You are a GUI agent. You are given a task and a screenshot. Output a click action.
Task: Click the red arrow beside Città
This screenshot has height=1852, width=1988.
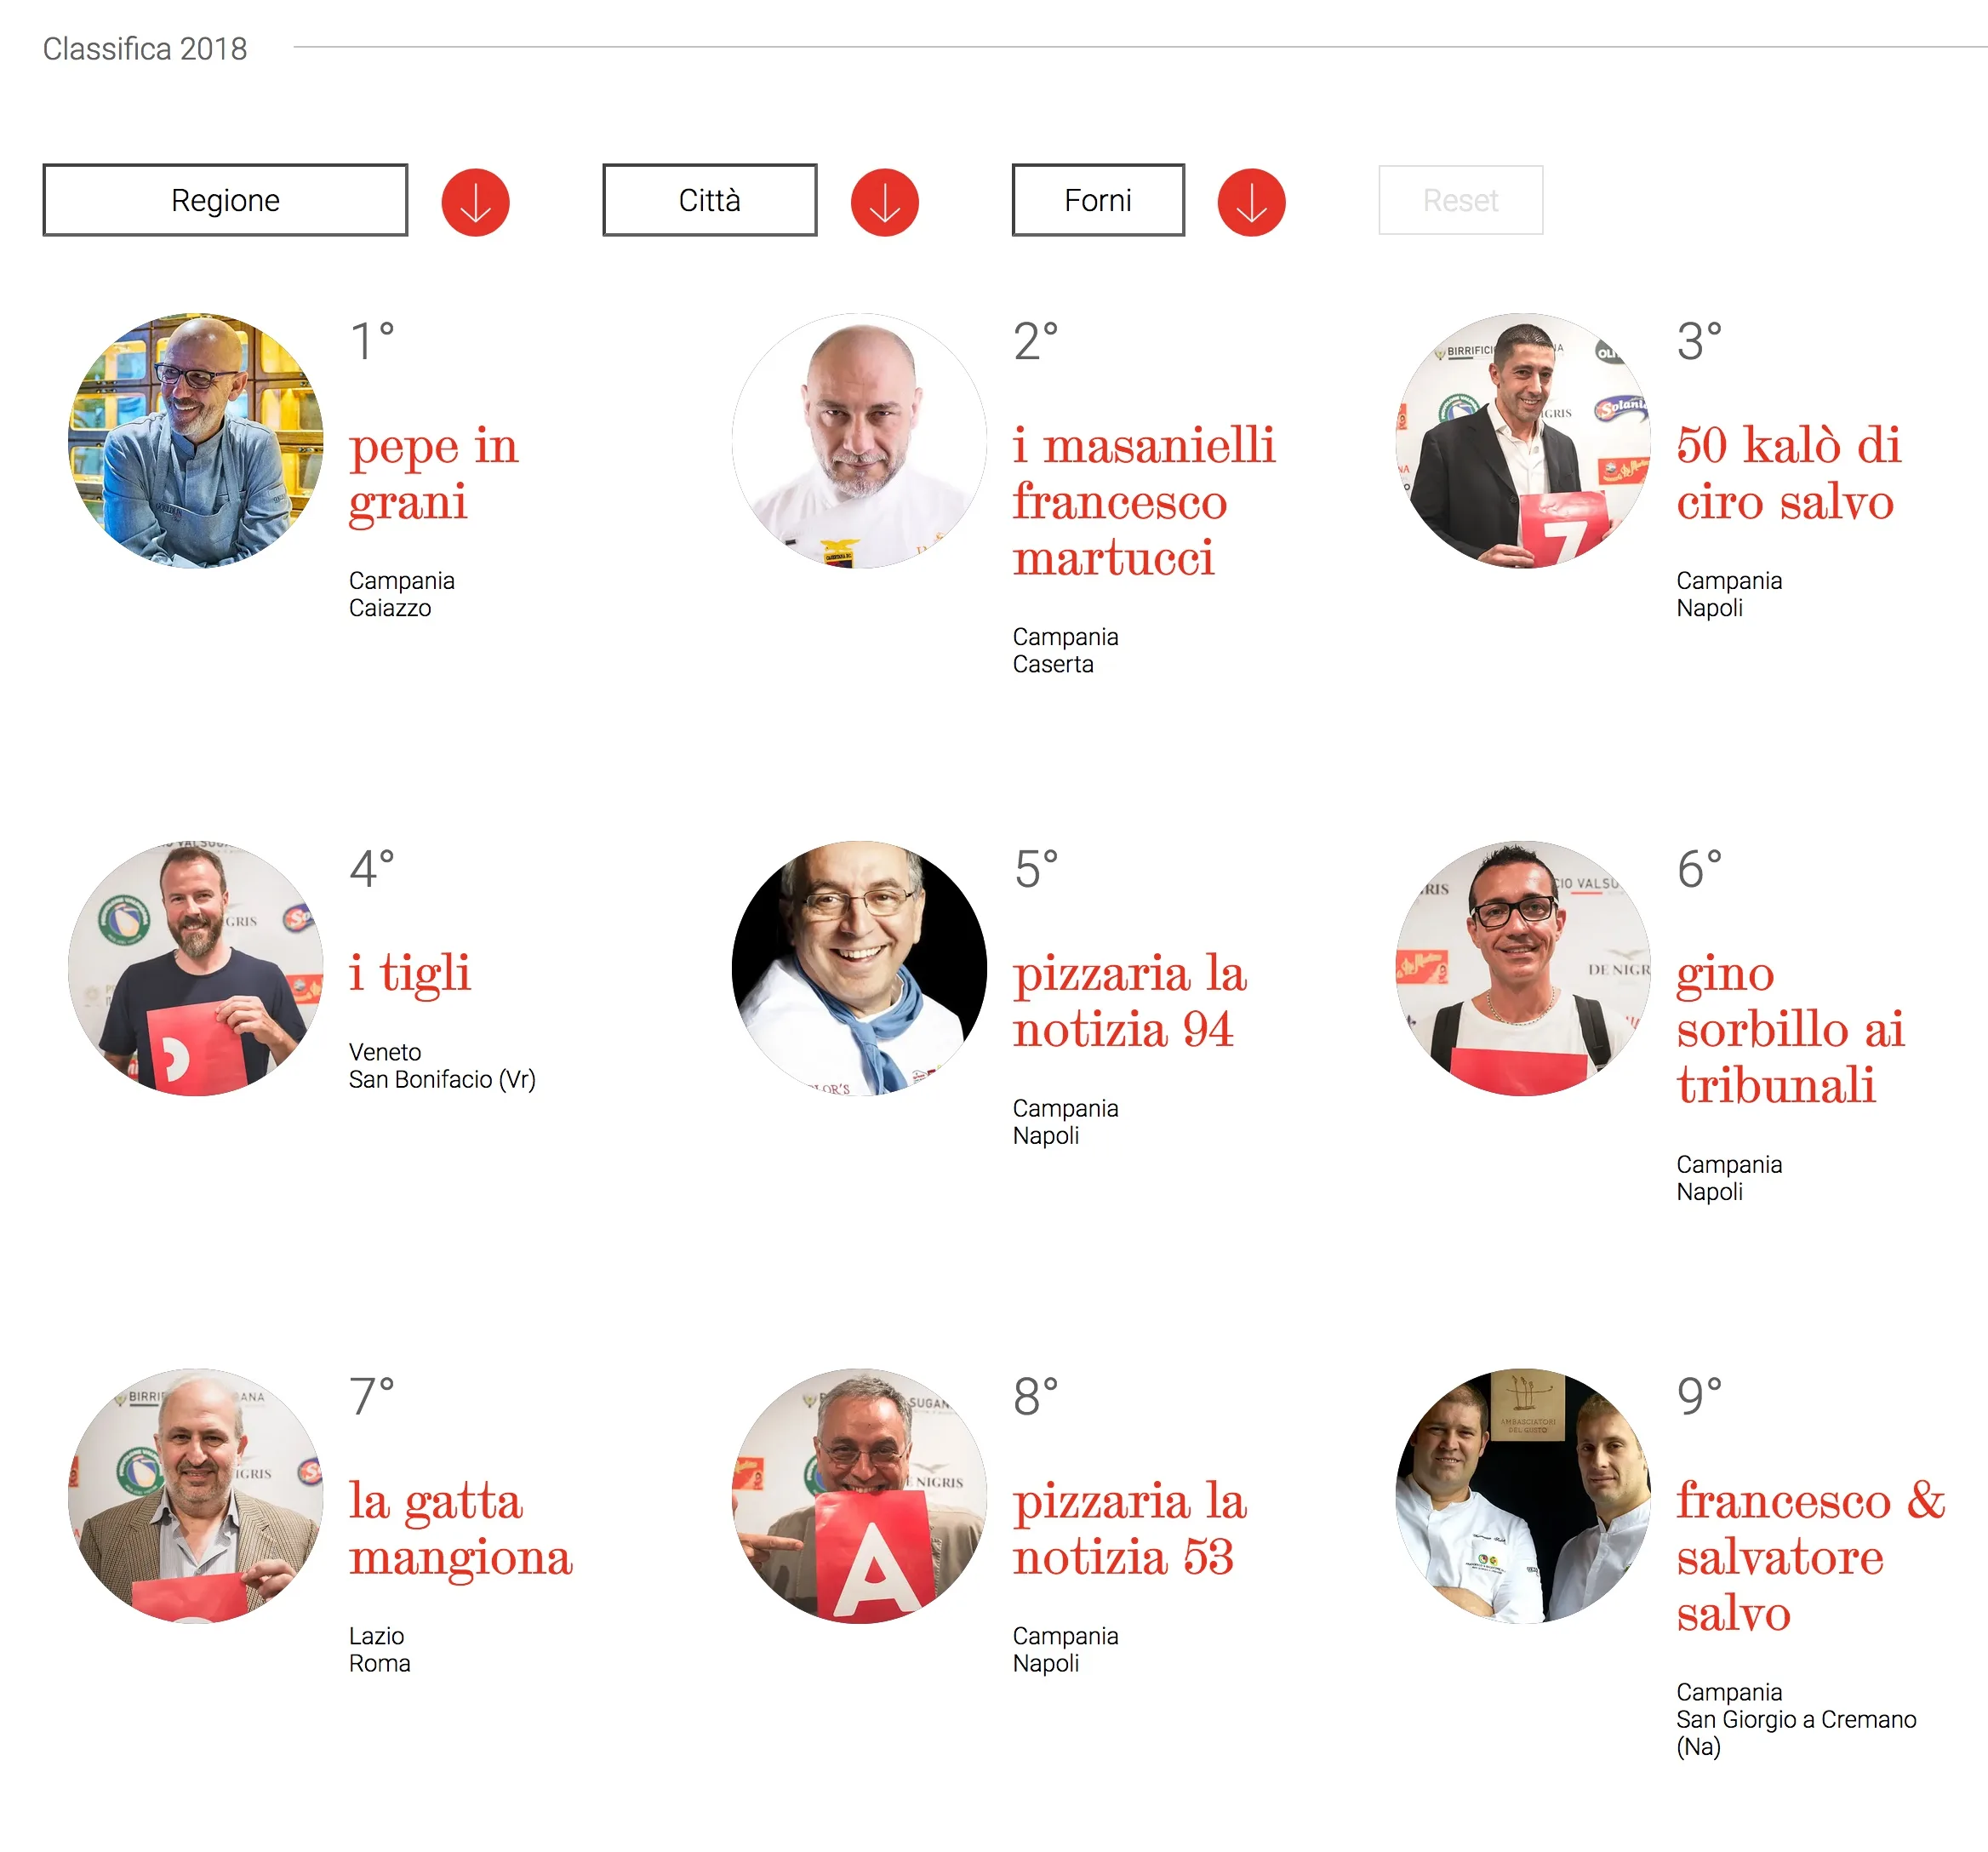pos(884,202)
